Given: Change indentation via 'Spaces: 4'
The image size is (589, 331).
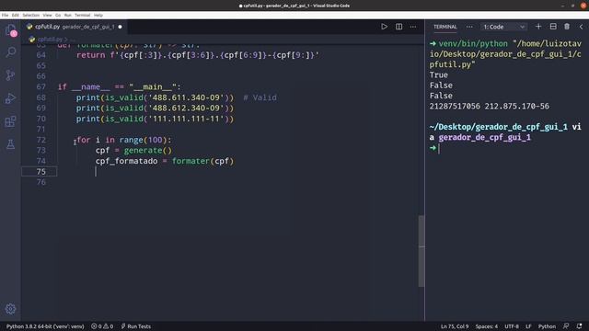Looking at the screenshot, I should coord(487,326).
